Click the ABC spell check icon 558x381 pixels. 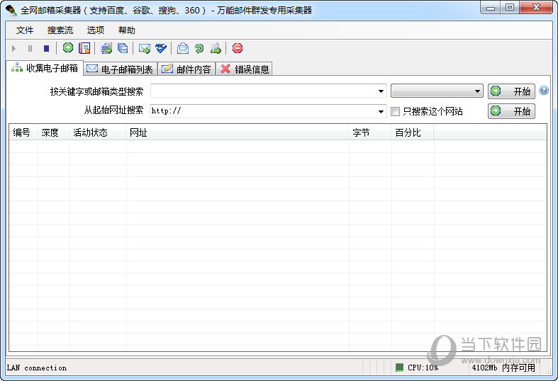pyautogui.click(x=161, y=48)
